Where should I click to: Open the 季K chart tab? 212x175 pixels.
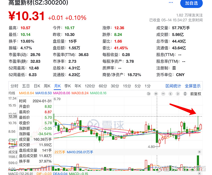point(68,86)
